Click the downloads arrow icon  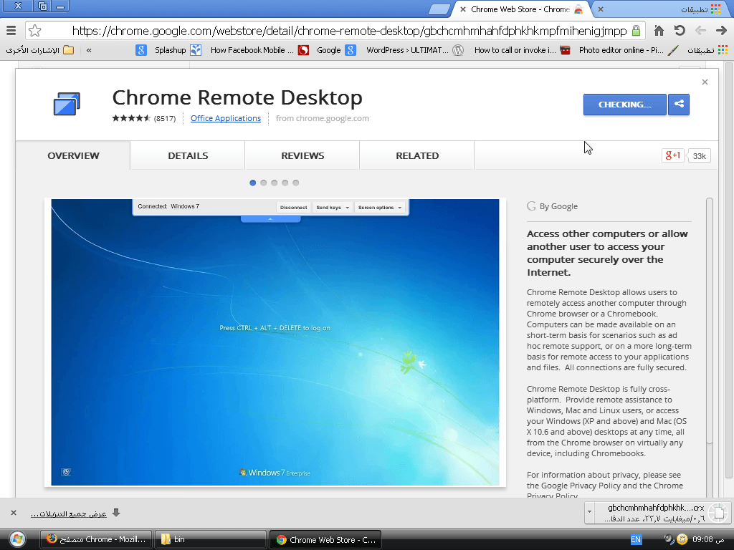116,513
